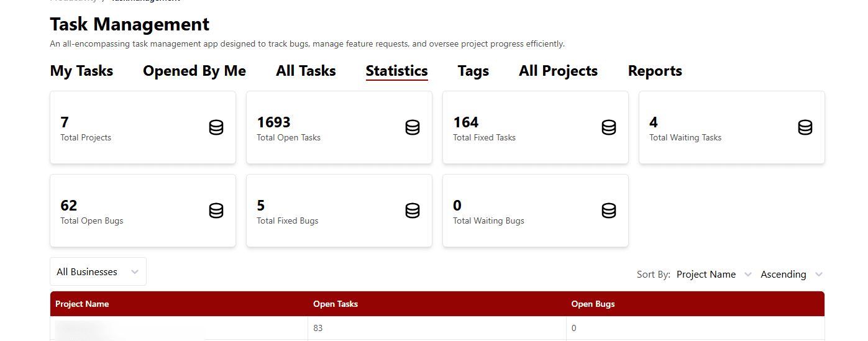Viewport: 868px width, 341px height.
Task: Click database icon in Total Fixed Bugs card
Action: point(413,211)
